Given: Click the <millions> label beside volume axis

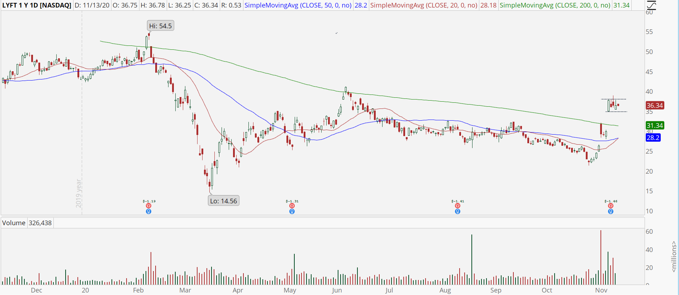Looking at the screenshot, I should (674, 256).
